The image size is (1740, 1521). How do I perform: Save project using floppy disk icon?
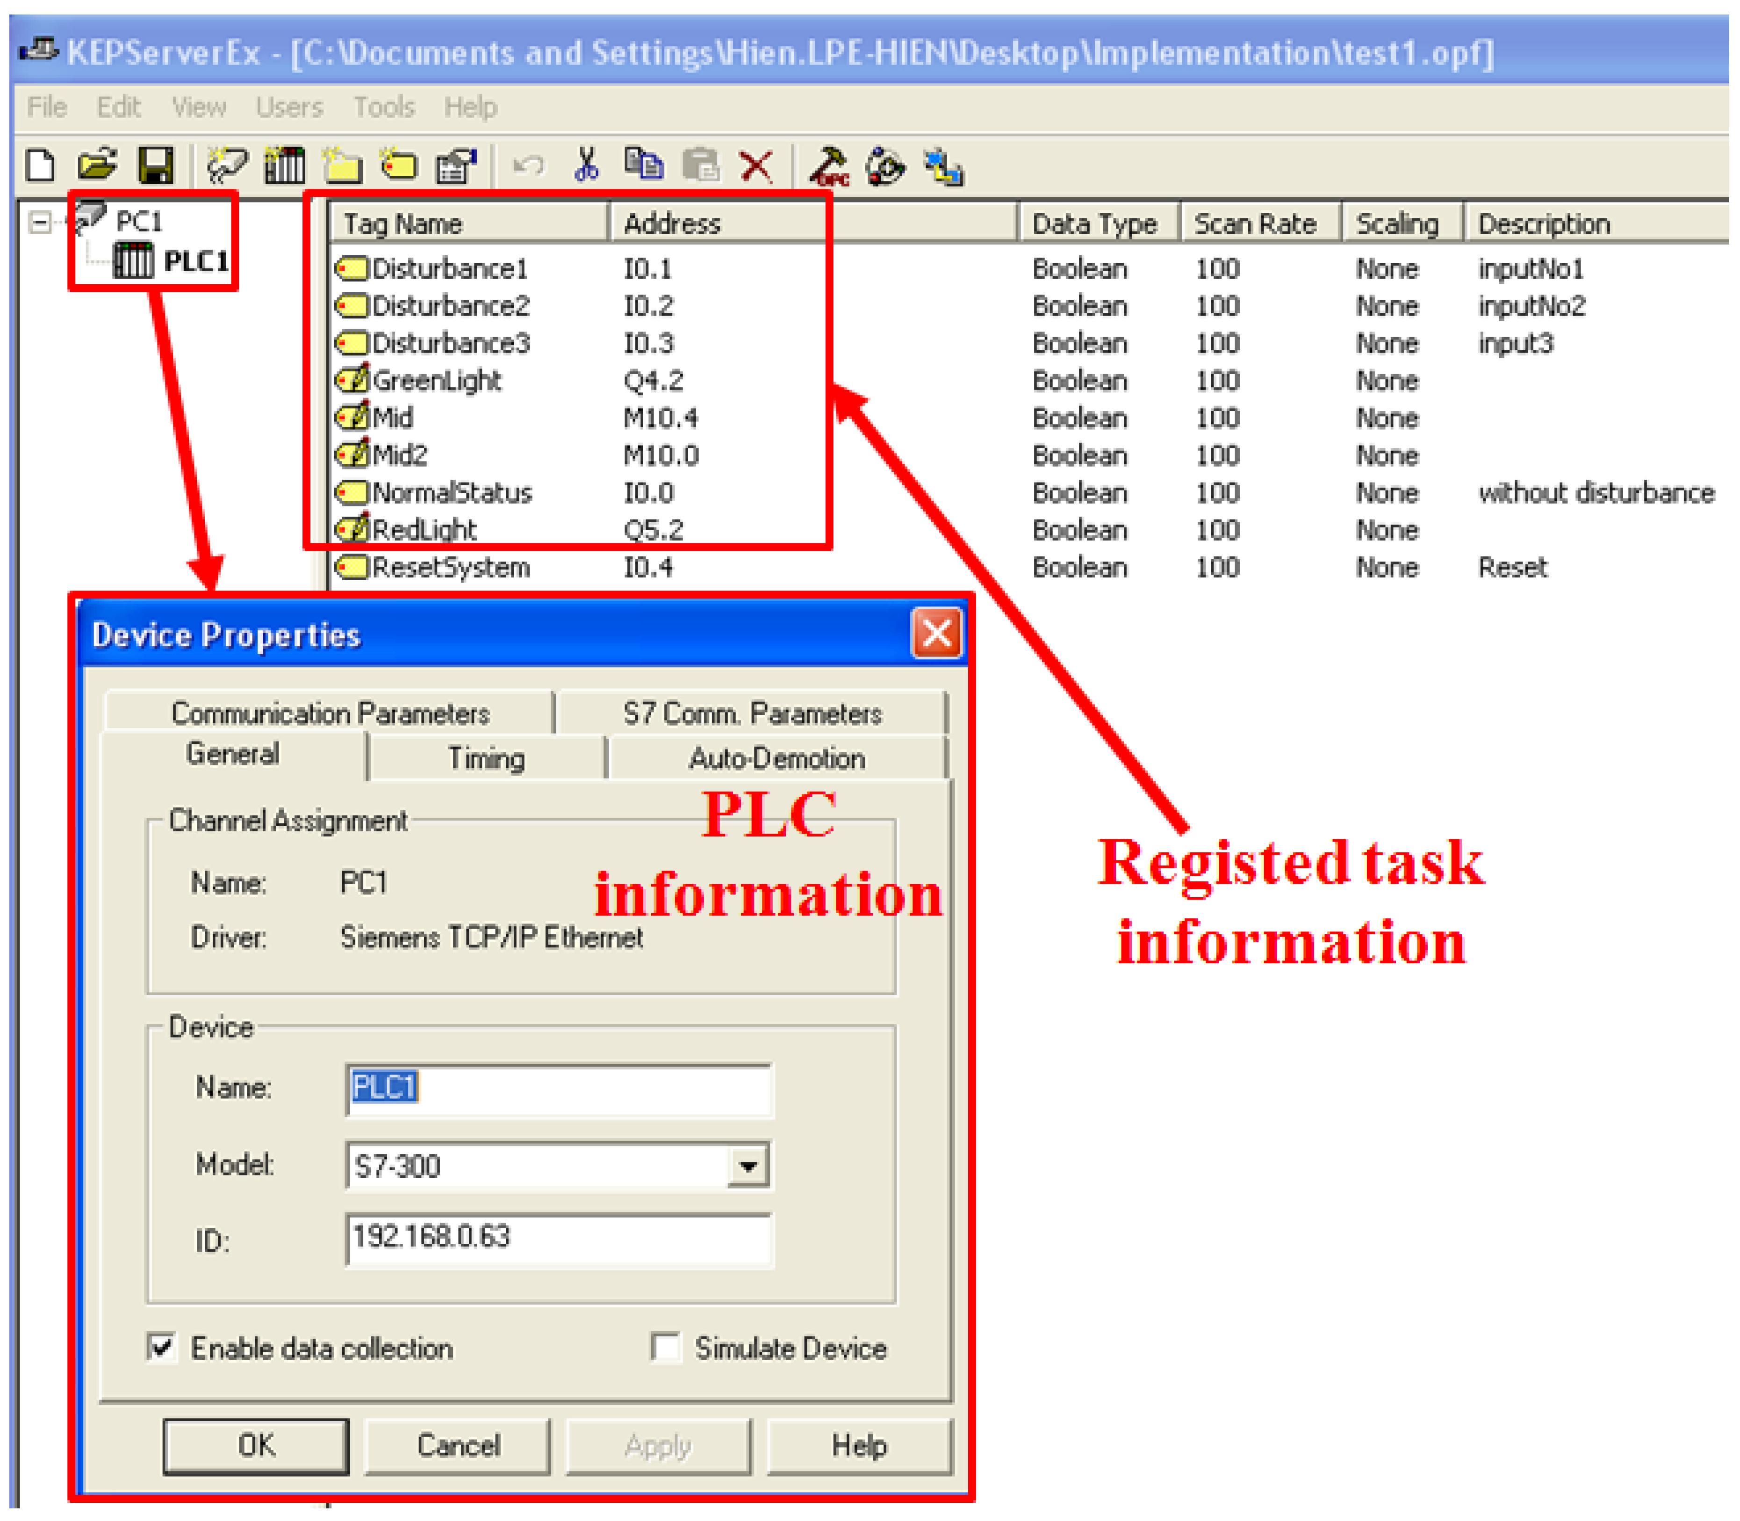(155, 165)
